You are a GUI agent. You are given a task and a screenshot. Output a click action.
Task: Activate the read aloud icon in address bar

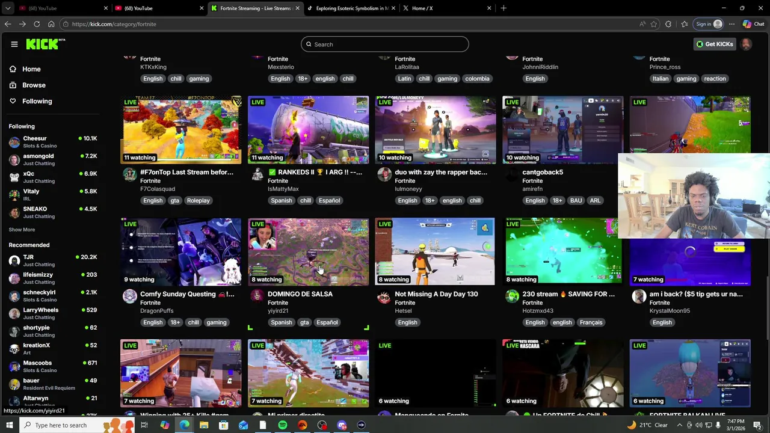(642, 24)
